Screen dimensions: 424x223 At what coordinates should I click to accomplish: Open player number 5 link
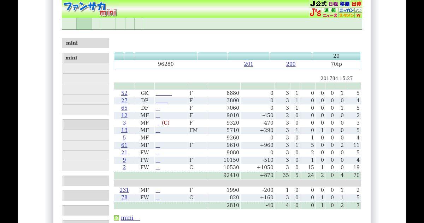[x=124, y=138]
